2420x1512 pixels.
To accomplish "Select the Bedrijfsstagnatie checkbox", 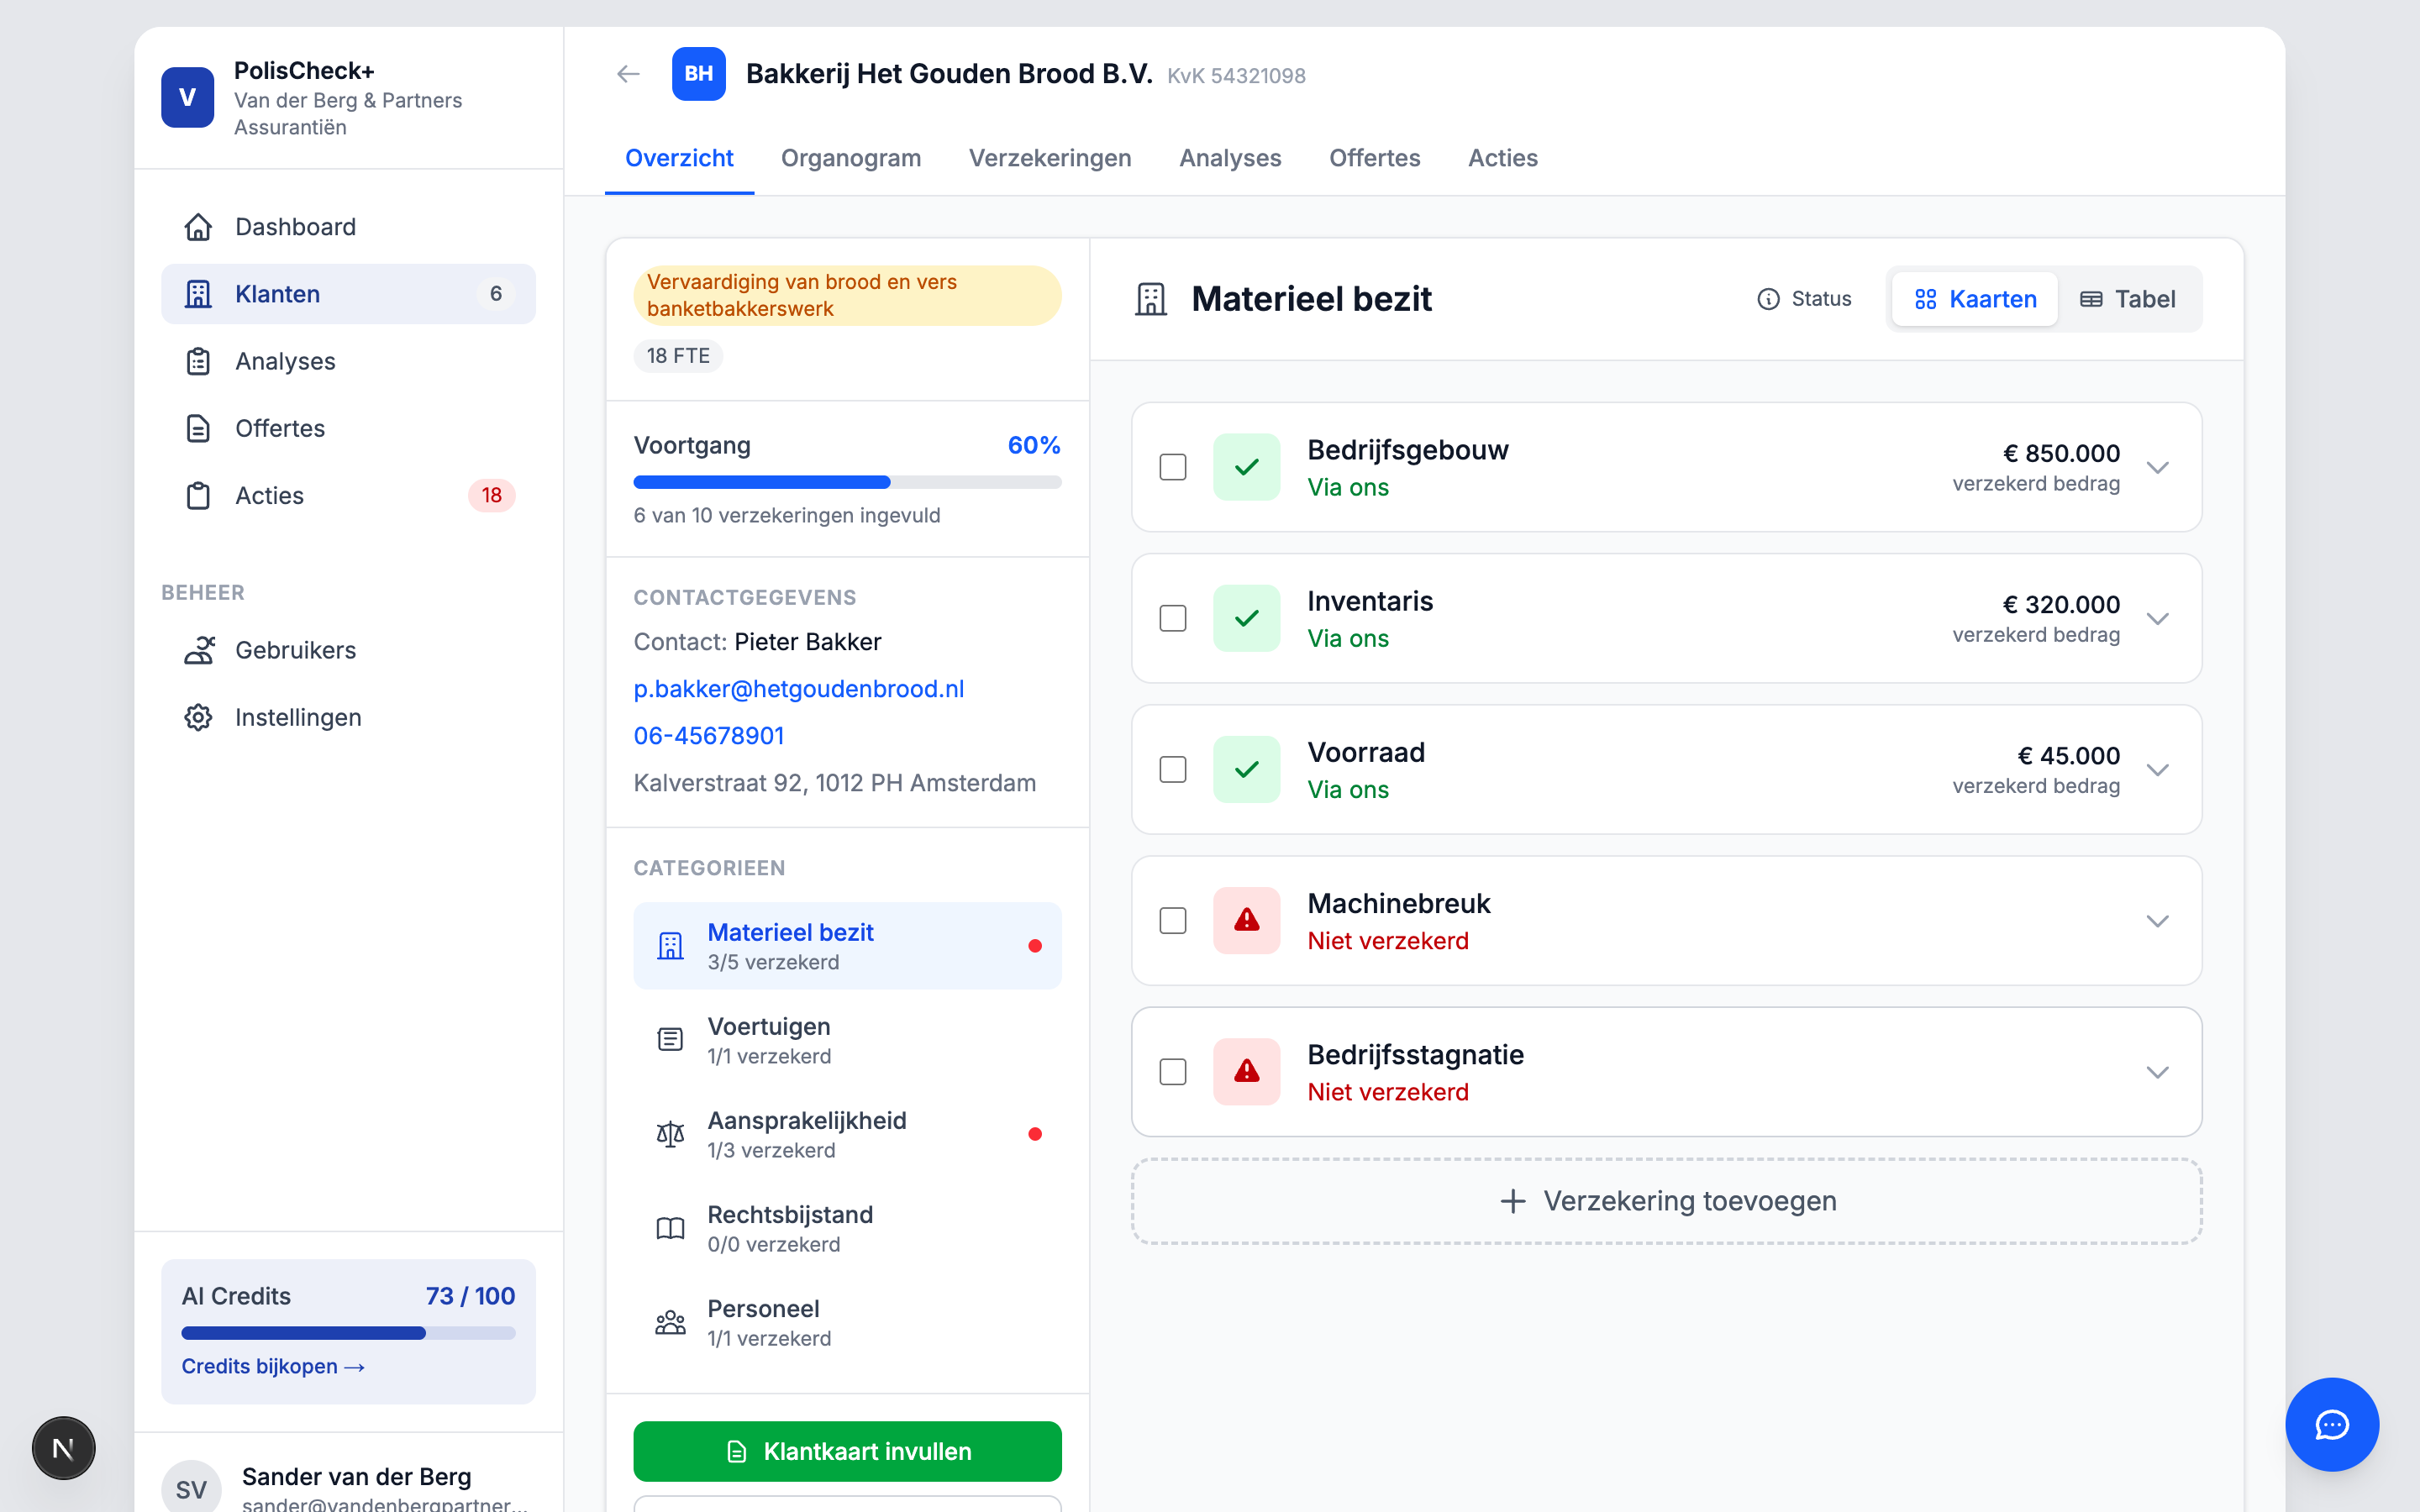I will (1172, 1072).
